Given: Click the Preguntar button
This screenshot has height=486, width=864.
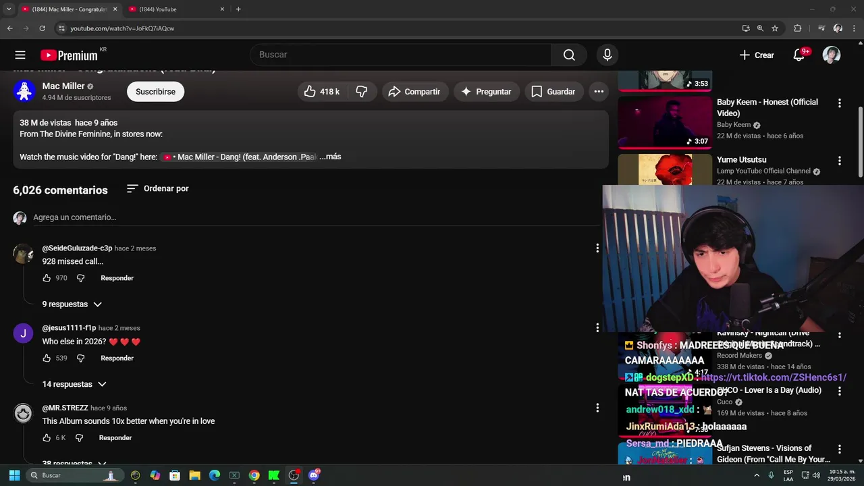Looking at the screenshot, I should (x=486, y=92).
